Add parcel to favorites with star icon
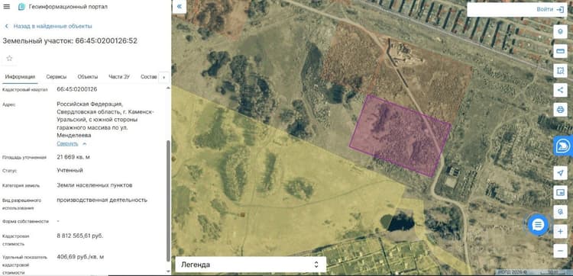 (9, 59)
